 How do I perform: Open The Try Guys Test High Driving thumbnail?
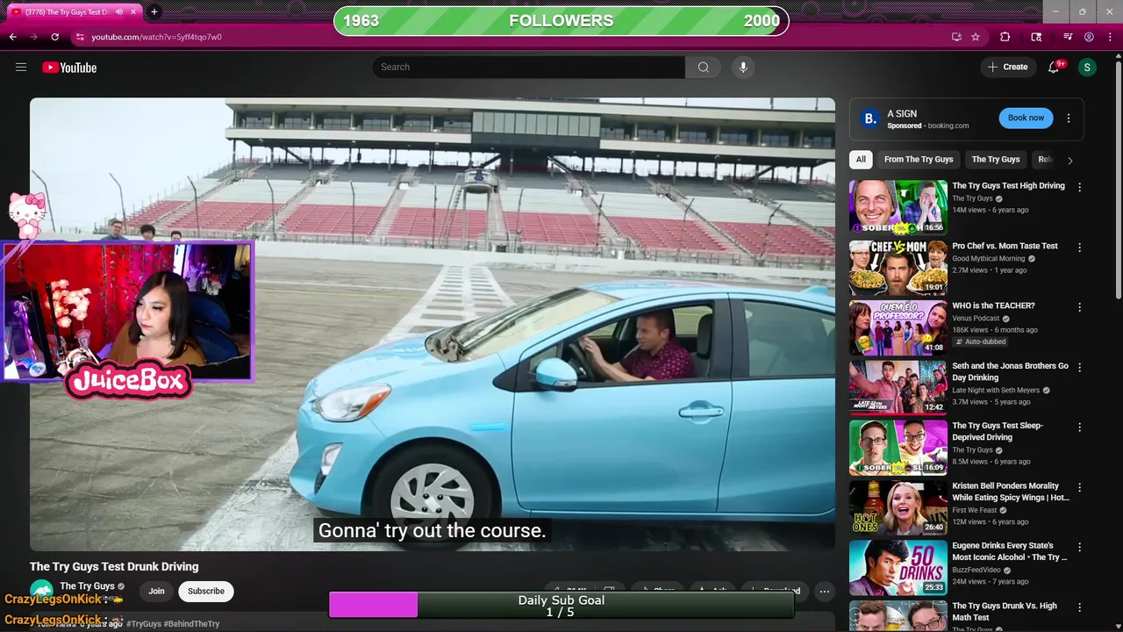click(x=898, y=208)
